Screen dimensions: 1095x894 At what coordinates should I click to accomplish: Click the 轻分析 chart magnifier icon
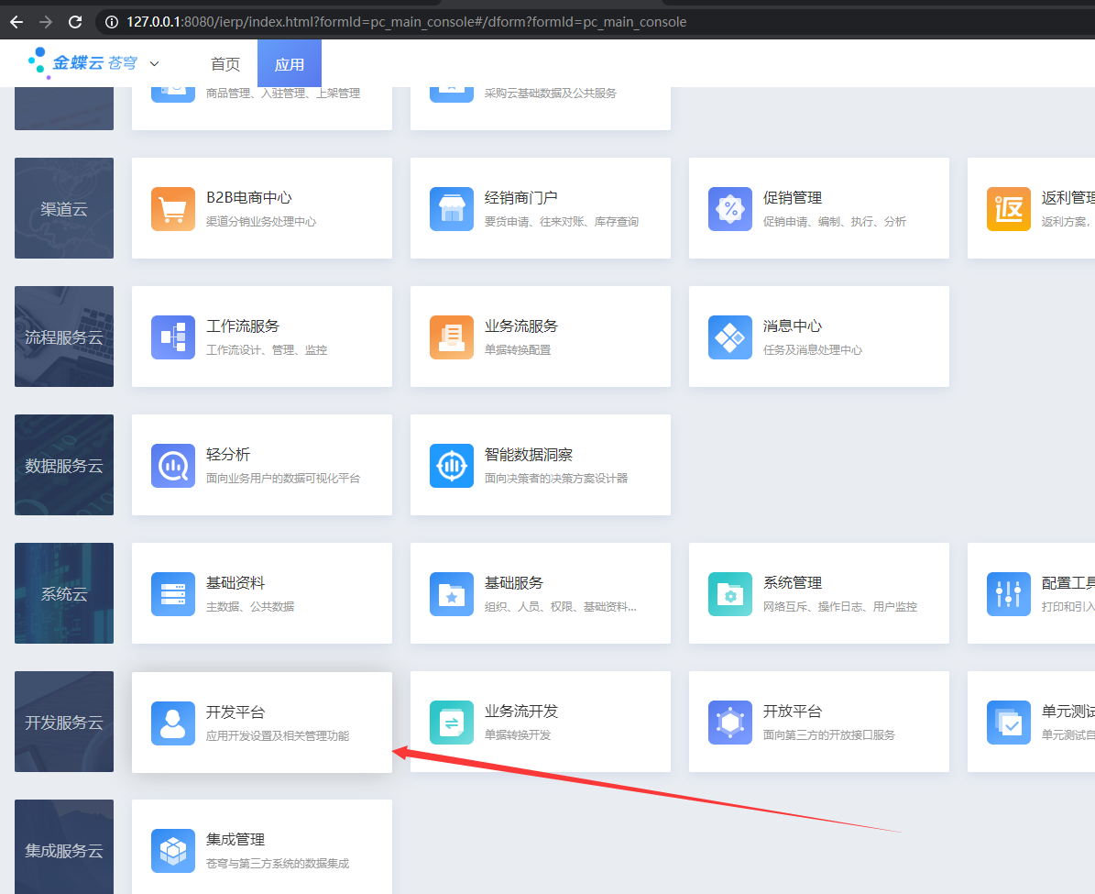(x=172, y=466)
